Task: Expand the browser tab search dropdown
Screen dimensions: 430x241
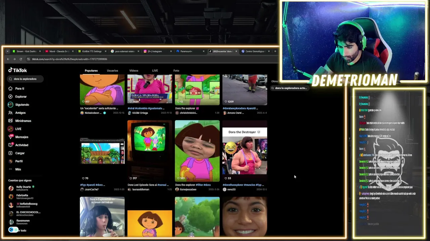Action: click(7, 51)
